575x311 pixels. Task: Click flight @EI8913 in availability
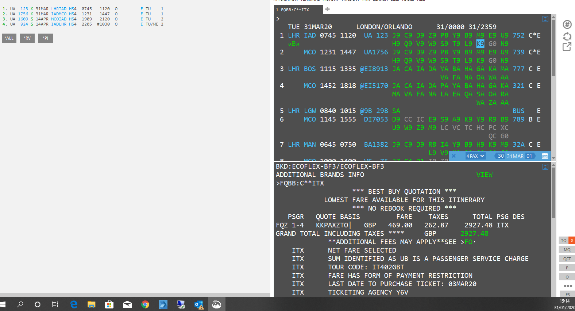(x=374, y=69)
